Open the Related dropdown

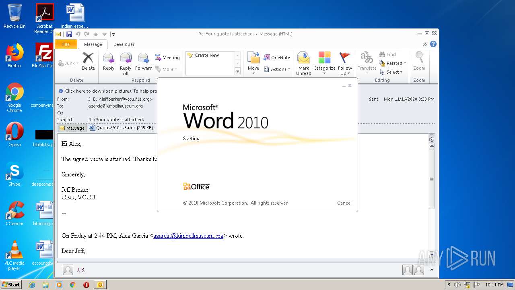(x=393, y=63)
